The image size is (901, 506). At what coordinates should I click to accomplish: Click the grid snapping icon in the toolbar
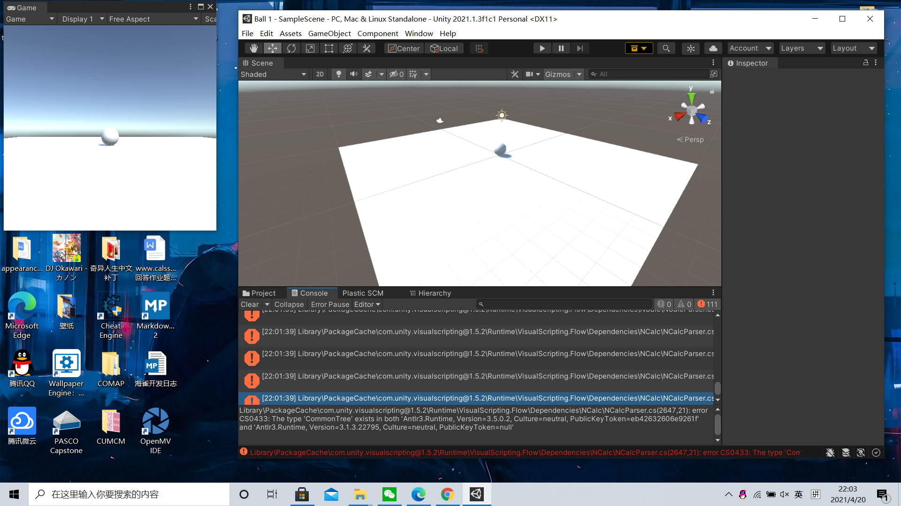479,48
